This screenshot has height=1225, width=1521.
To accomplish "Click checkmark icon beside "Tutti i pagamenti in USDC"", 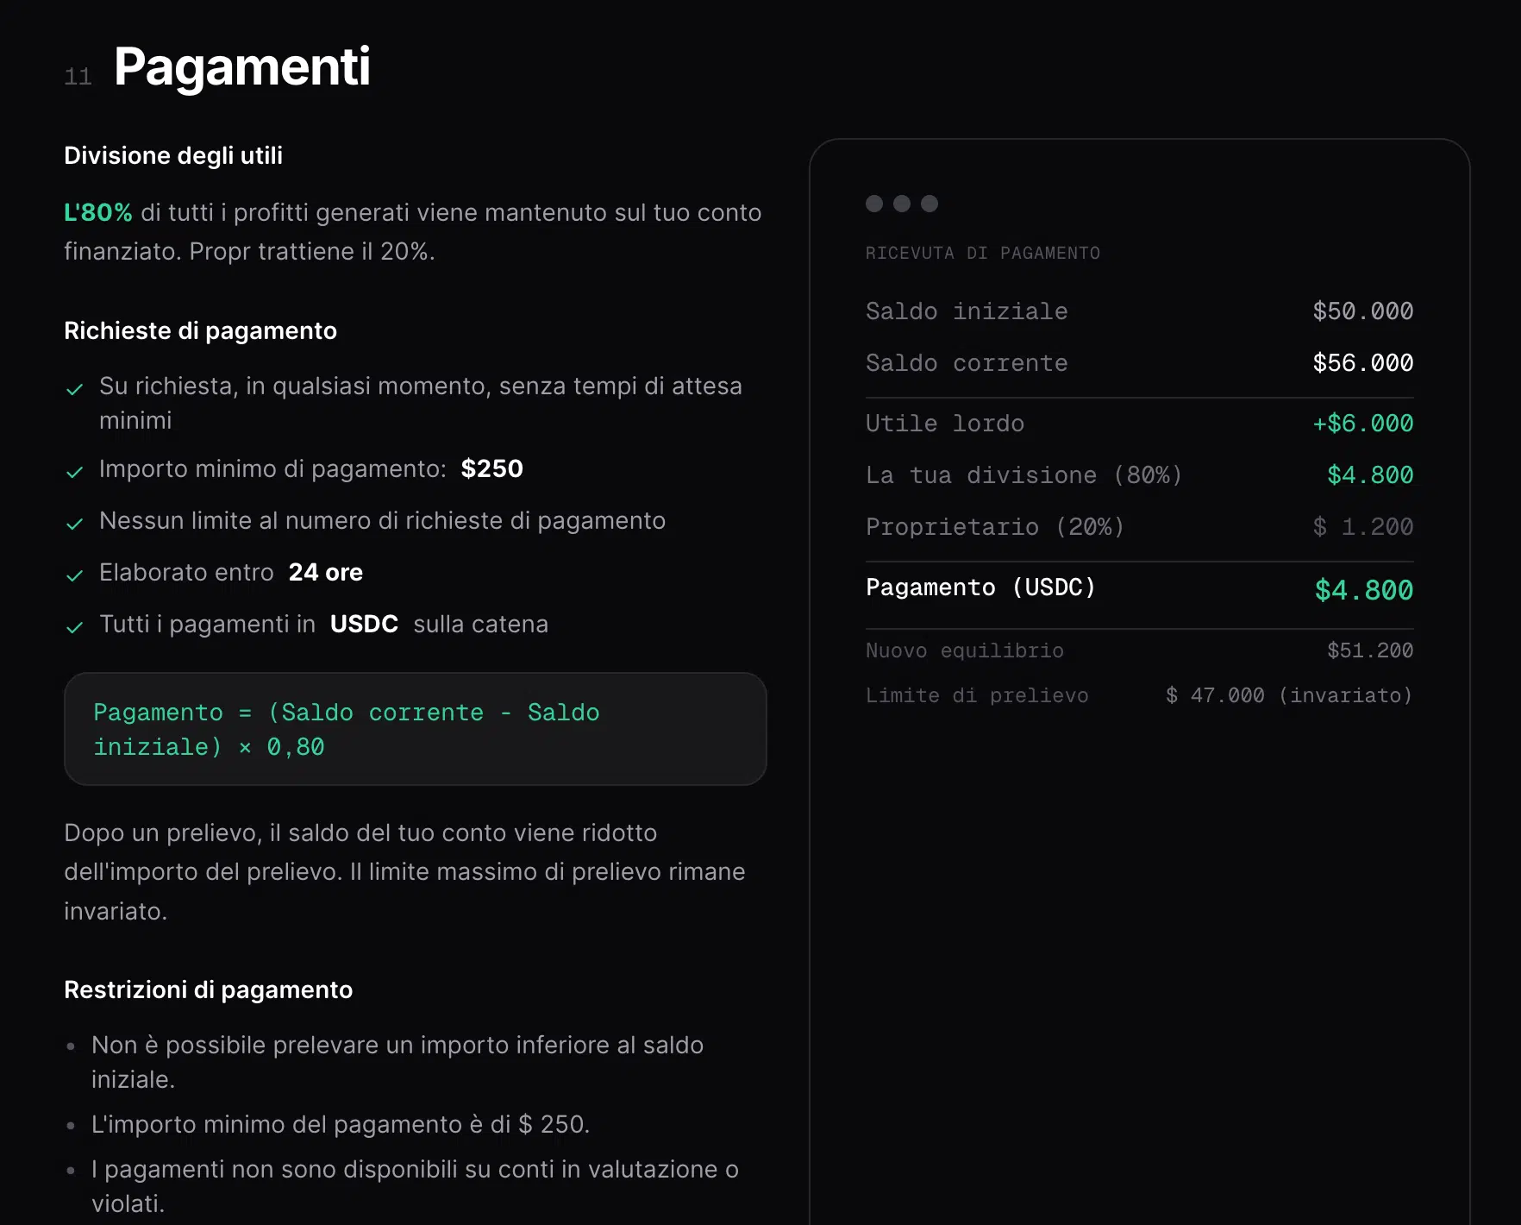I will click(x=75, y=626).
